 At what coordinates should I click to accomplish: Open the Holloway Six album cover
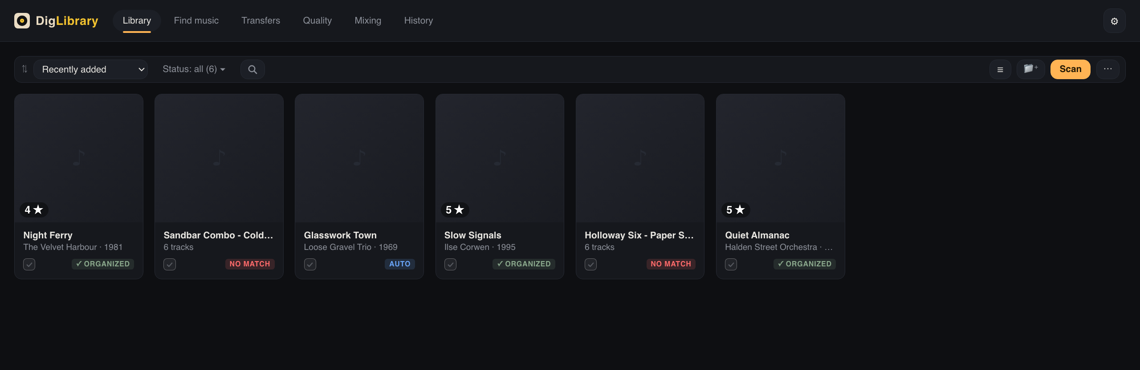pyautogui.click(x=640, y=158)
